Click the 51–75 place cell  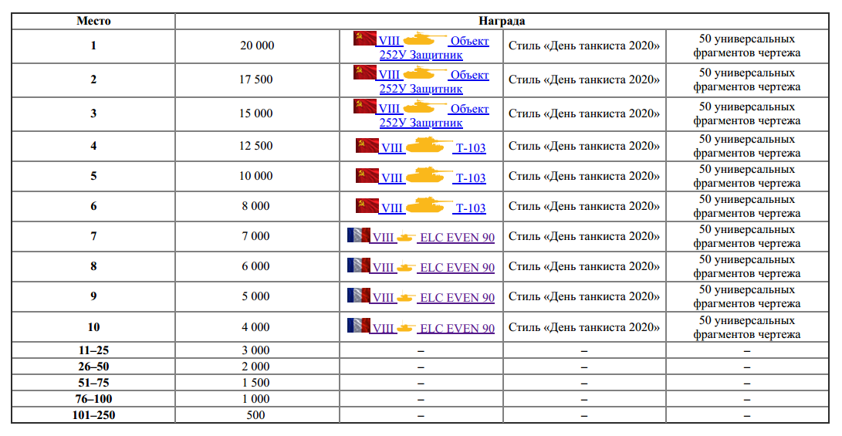point(93,382)
